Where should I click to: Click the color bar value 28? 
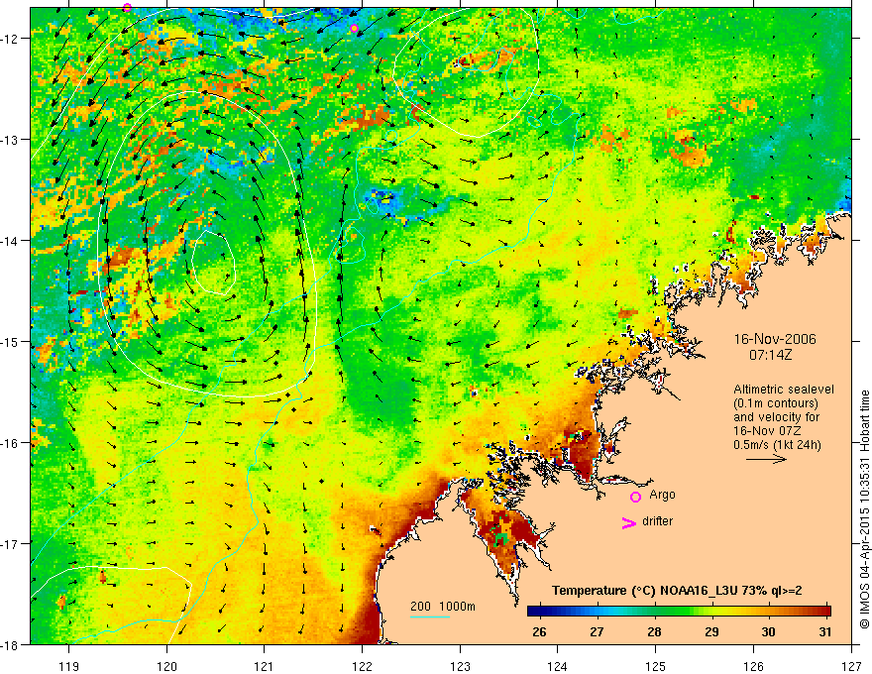[x=654, y=632]
